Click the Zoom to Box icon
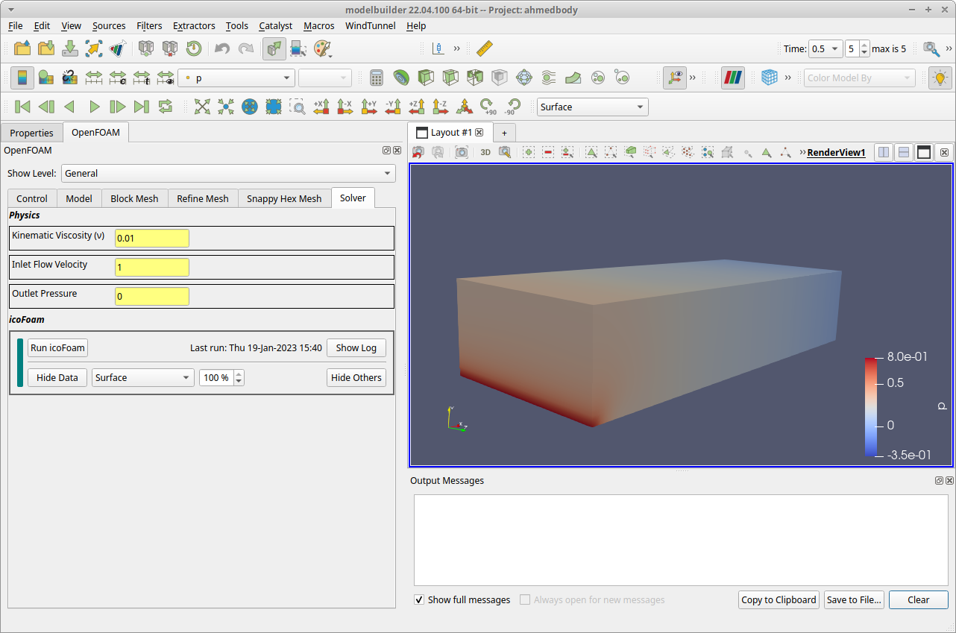 click(x=298, y=107)
